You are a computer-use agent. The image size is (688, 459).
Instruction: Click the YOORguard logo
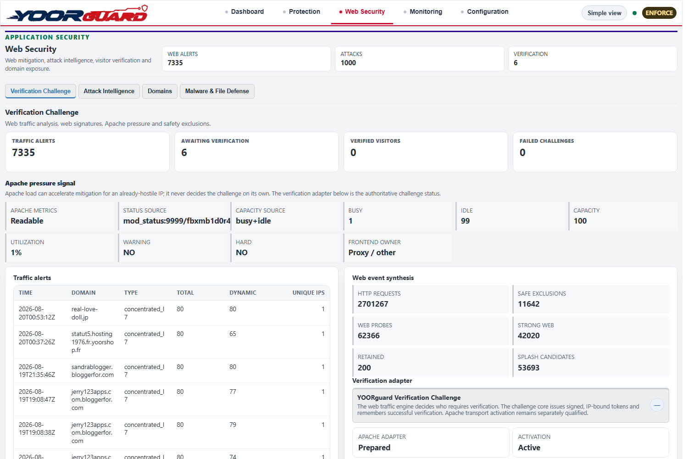point(77,13)
